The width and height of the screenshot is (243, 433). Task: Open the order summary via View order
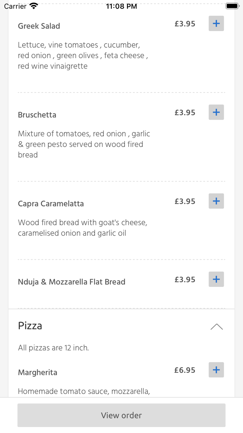point(121,415)
